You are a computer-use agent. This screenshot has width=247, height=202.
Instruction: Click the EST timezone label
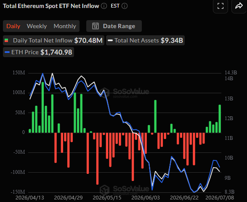115,6
